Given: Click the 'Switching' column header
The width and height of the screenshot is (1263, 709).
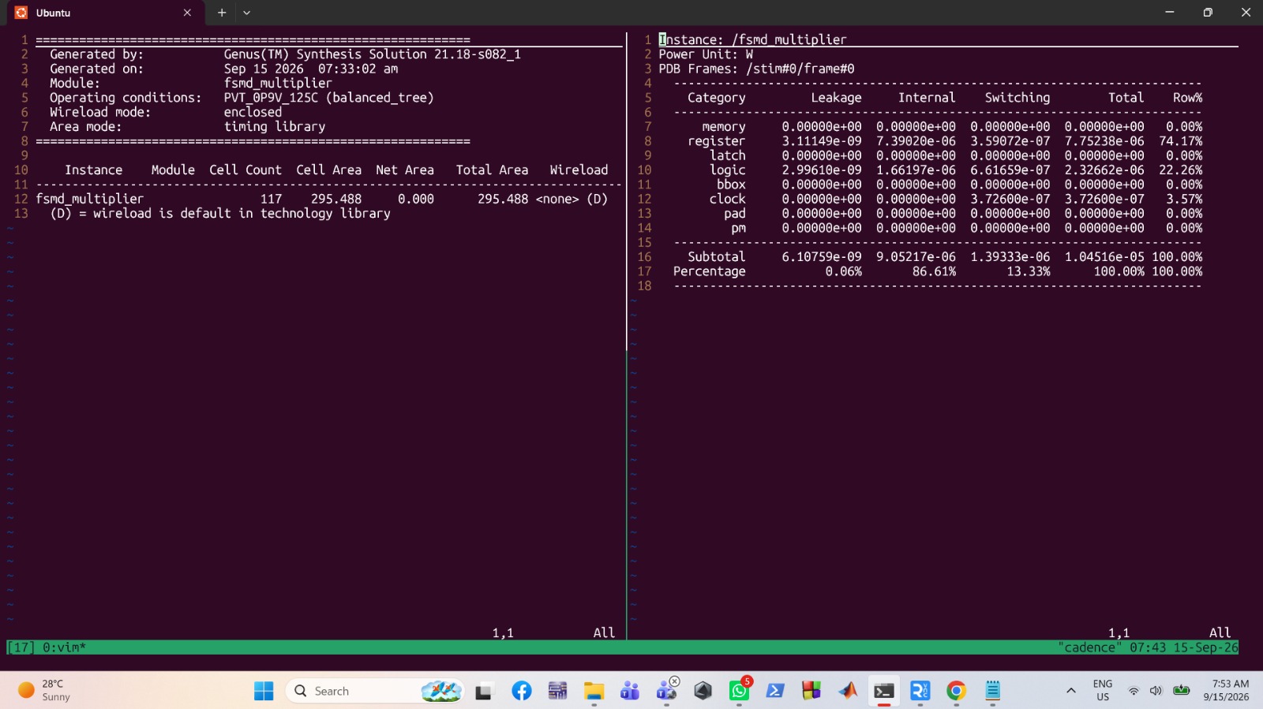Looking at the screenshot, I should click(1018, 98).
